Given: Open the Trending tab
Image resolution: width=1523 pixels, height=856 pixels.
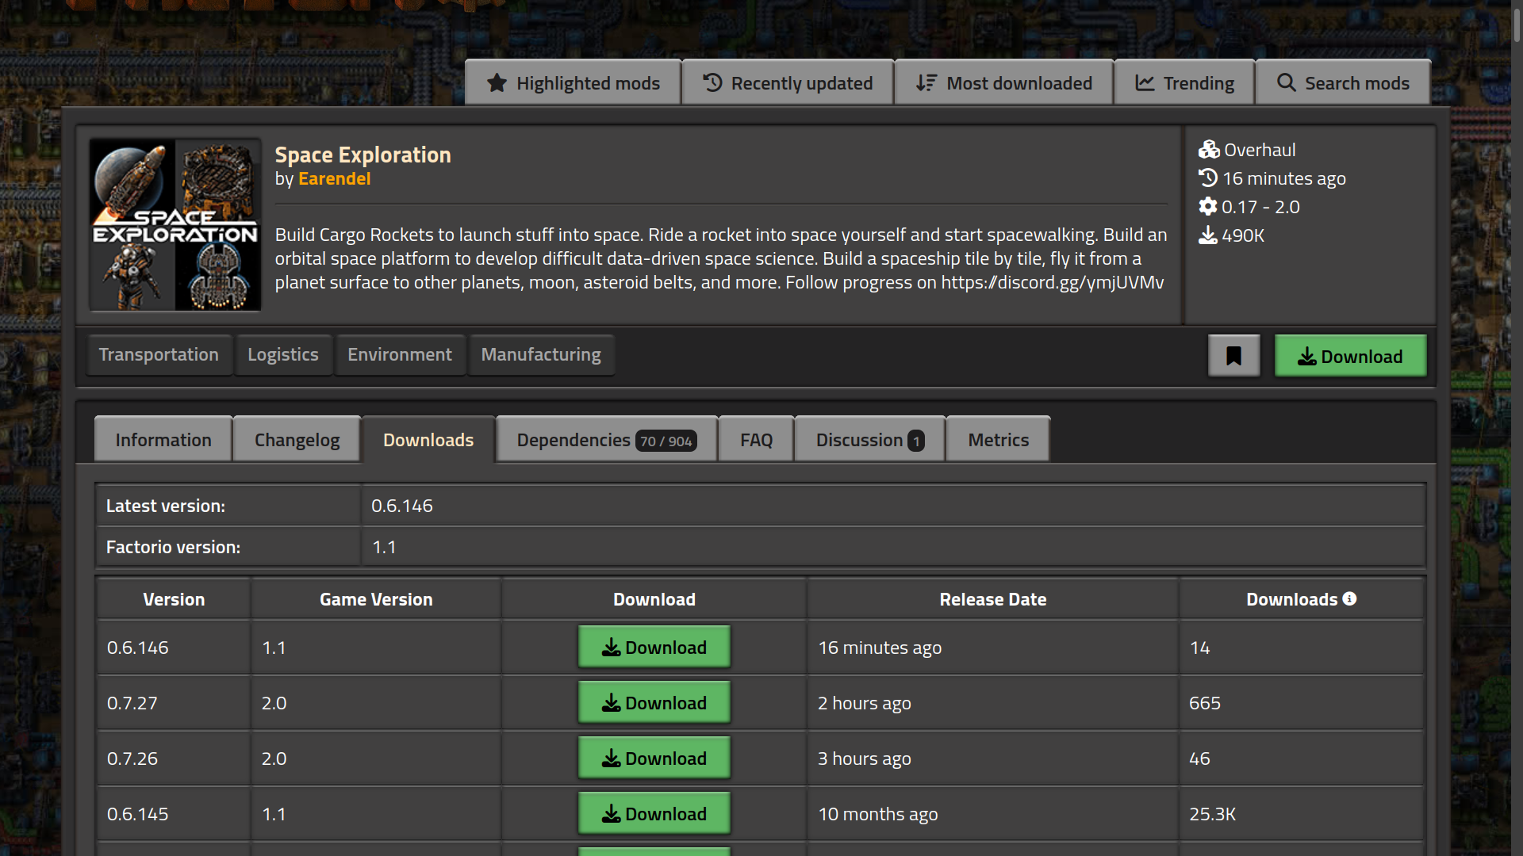Looking at the screenshot, I should (1184, 82).
